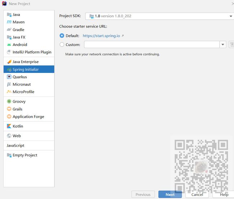Click the IntelliJ Platform Plugin icon
Viewport: 234px width, 199px height.
(9, 52)
